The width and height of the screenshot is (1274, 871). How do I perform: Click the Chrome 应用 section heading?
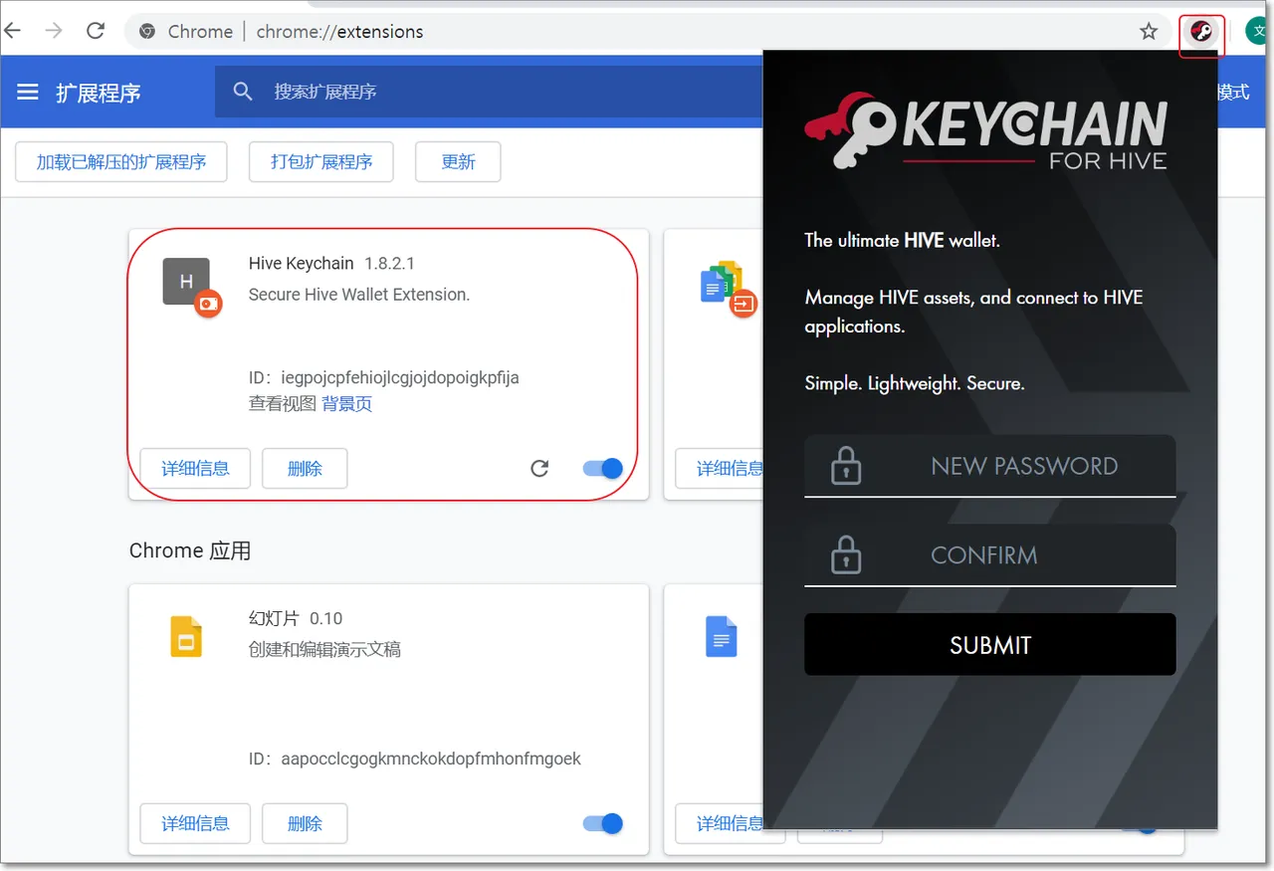click(190, 550)
